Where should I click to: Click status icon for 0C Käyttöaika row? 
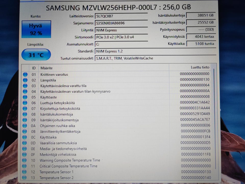(24, 137)
